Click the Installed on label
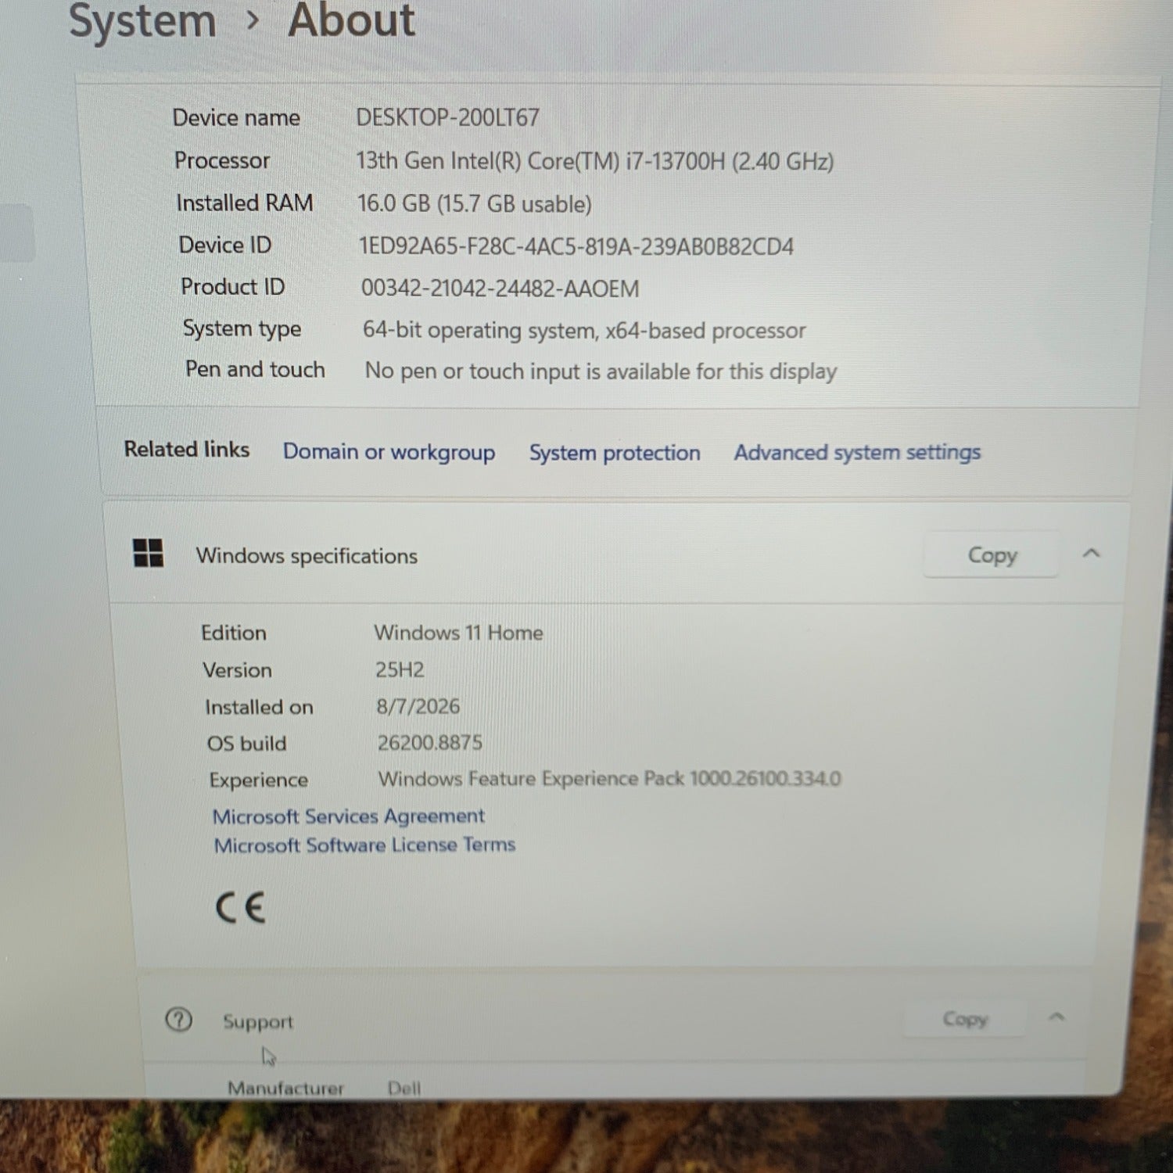 [259, 707]
